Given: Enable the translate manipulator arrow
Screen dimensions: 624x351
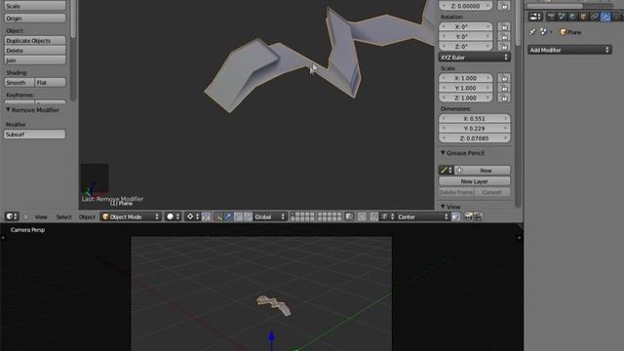Looking at the screenshot, I should click(x=228, y=216).
